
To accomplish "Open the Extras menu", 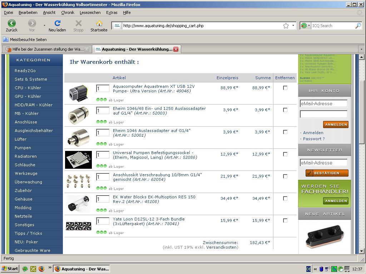I will point(112,12).
